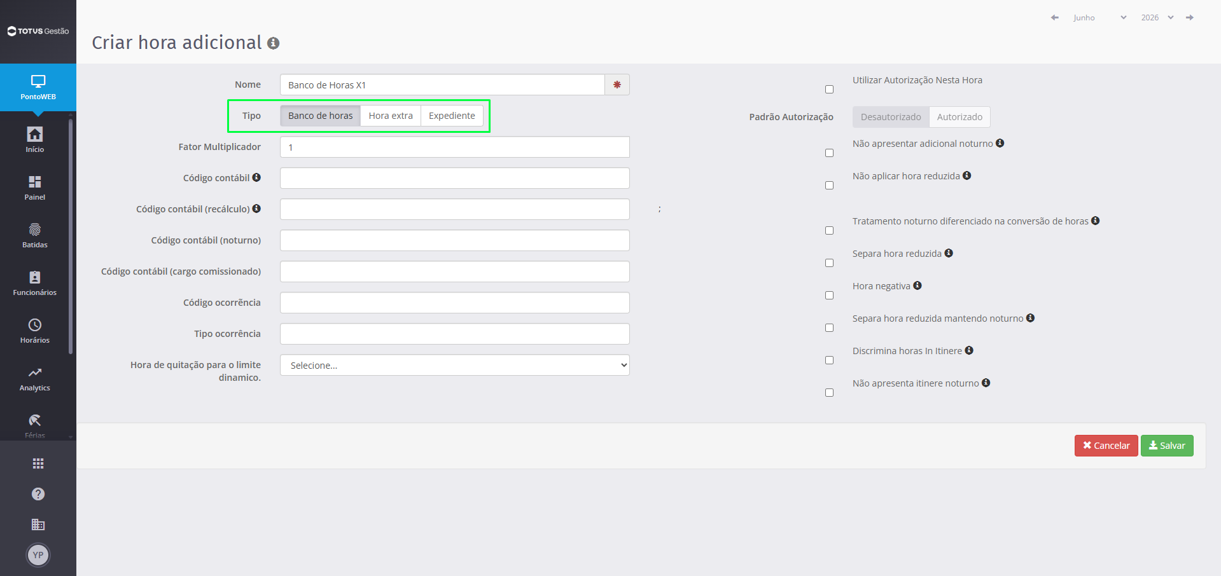
Task: Enable Hora negativa checkbox
Action: [829, 296]
